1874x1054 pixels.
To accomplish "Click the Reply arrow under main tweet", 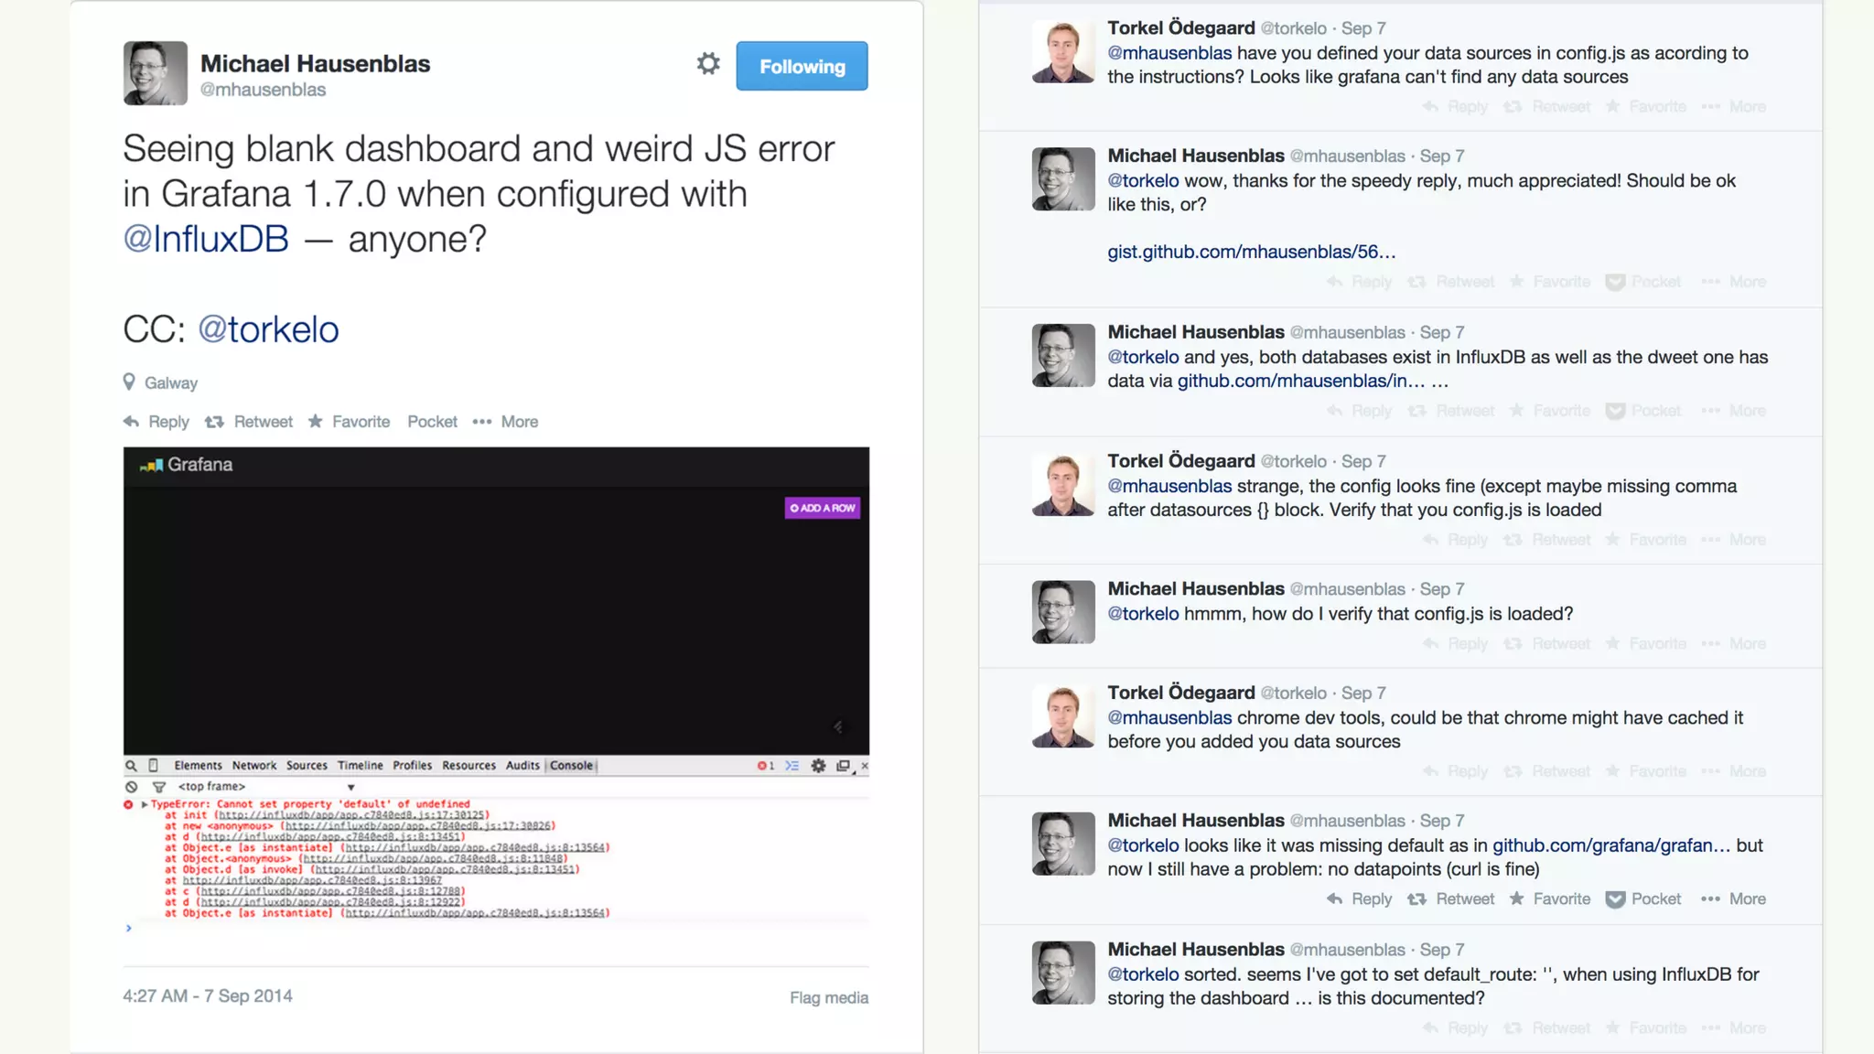I will pyautogui.click(x=132, y=422).
